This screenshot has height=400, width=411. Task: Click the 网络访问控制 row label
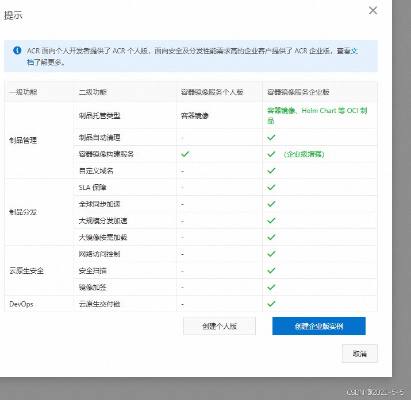[99, 254]
